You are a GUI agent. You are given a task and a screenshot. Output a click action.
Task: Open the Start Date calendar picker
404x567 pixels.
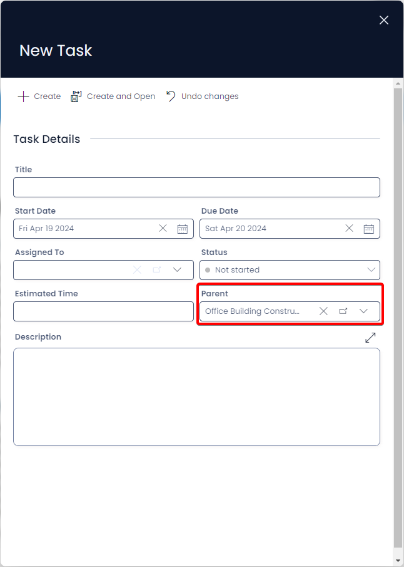coord(183,229)
